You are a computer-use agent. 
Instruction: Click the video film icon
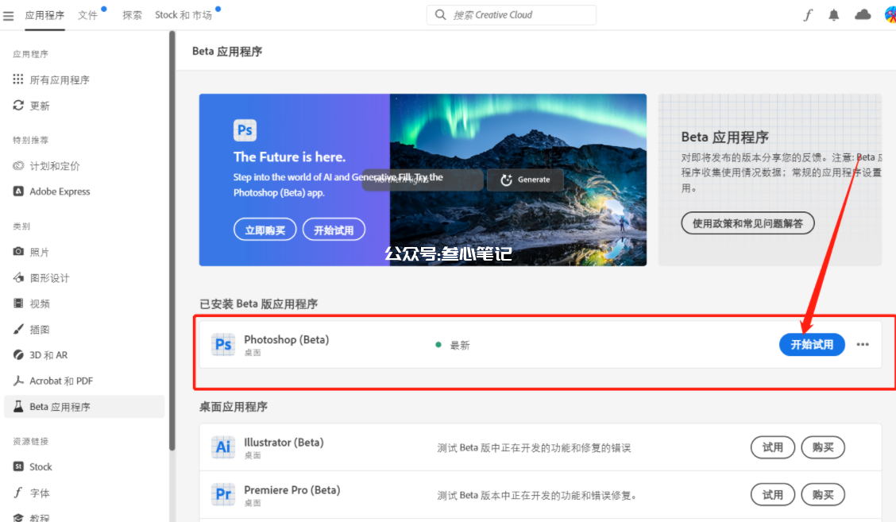point(18,303)
